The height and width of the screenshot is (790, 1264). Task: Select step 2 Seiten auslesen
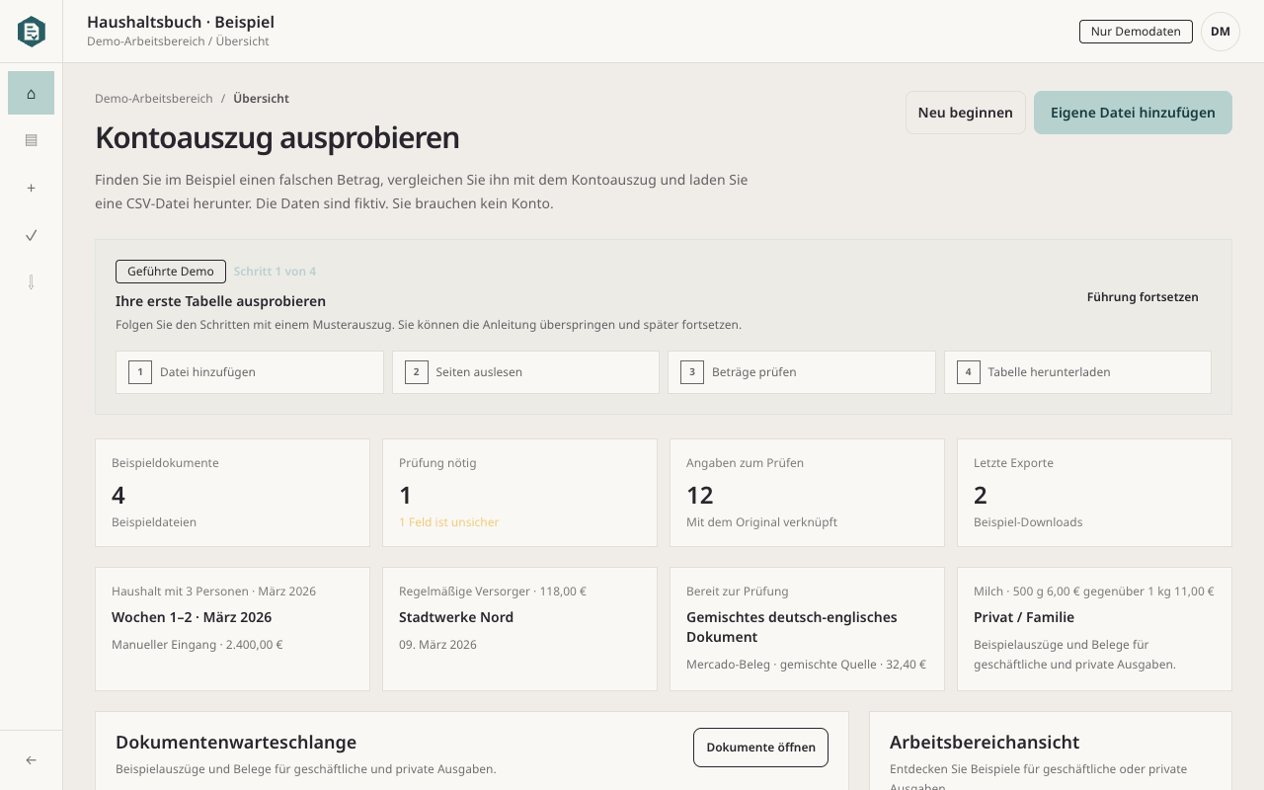pyautogui.click(x=525, y=372)
